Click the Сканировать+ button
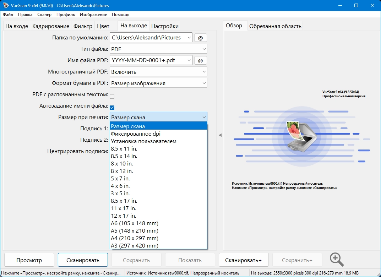Viewport: 381px width, 277px height. tap(244, 260)
